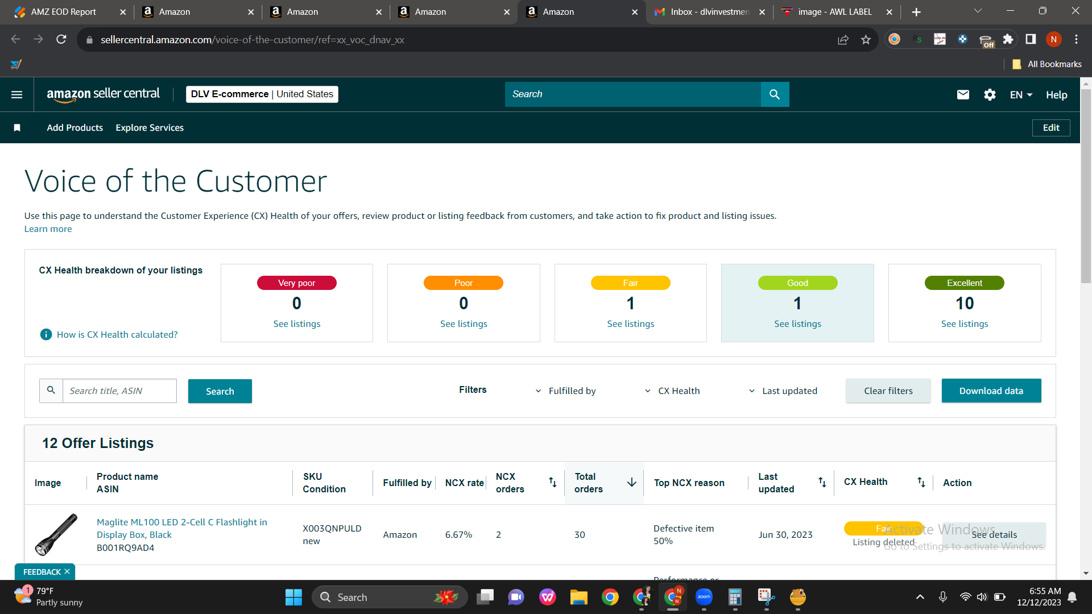Screen dimensions: 1092x614
Task: Click the Search title, ASIN input field
Action: pyautogui.click(x=119, y=391)
